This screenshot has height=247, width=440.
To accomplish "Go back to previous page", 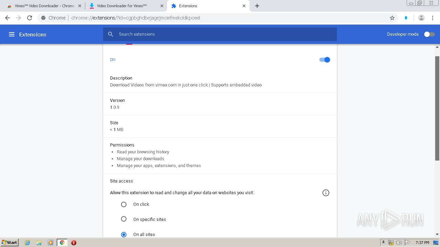I will click(x=8, y=18).
